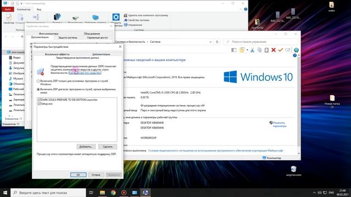
Task: Click the Система breadcrumb in the address bar
Action: [155, 42]
